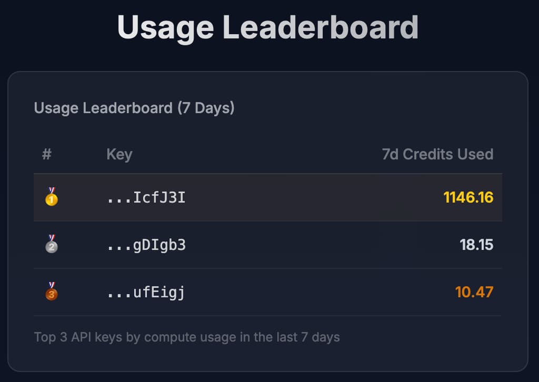Click the 'Top 3 API keys' footer note
This screenshot has width=539, height=382.
click(187, 337)
